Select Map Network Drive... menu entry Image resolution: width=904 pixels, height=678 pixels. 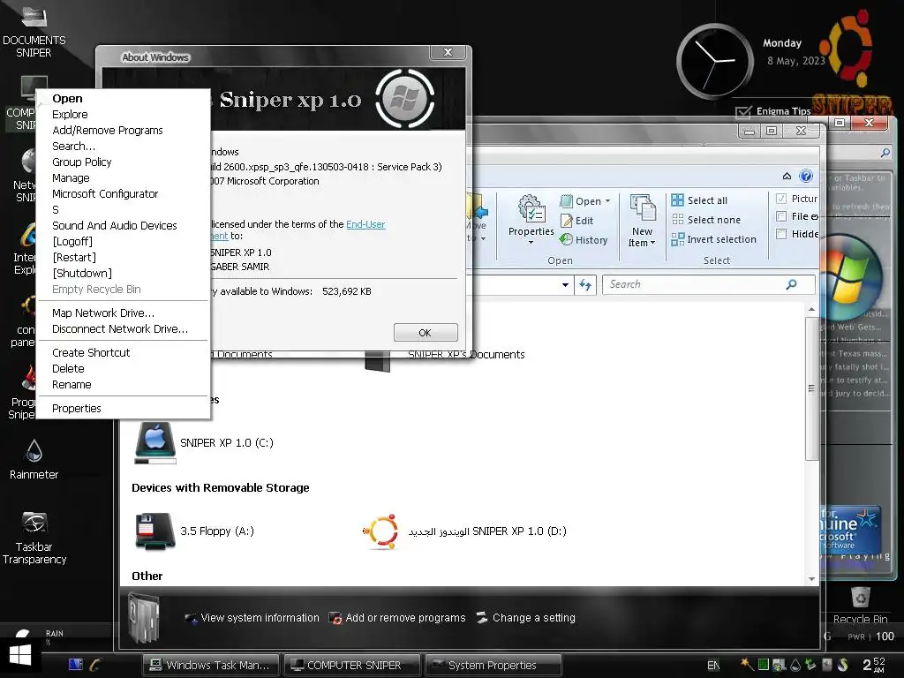pos(103,313)
